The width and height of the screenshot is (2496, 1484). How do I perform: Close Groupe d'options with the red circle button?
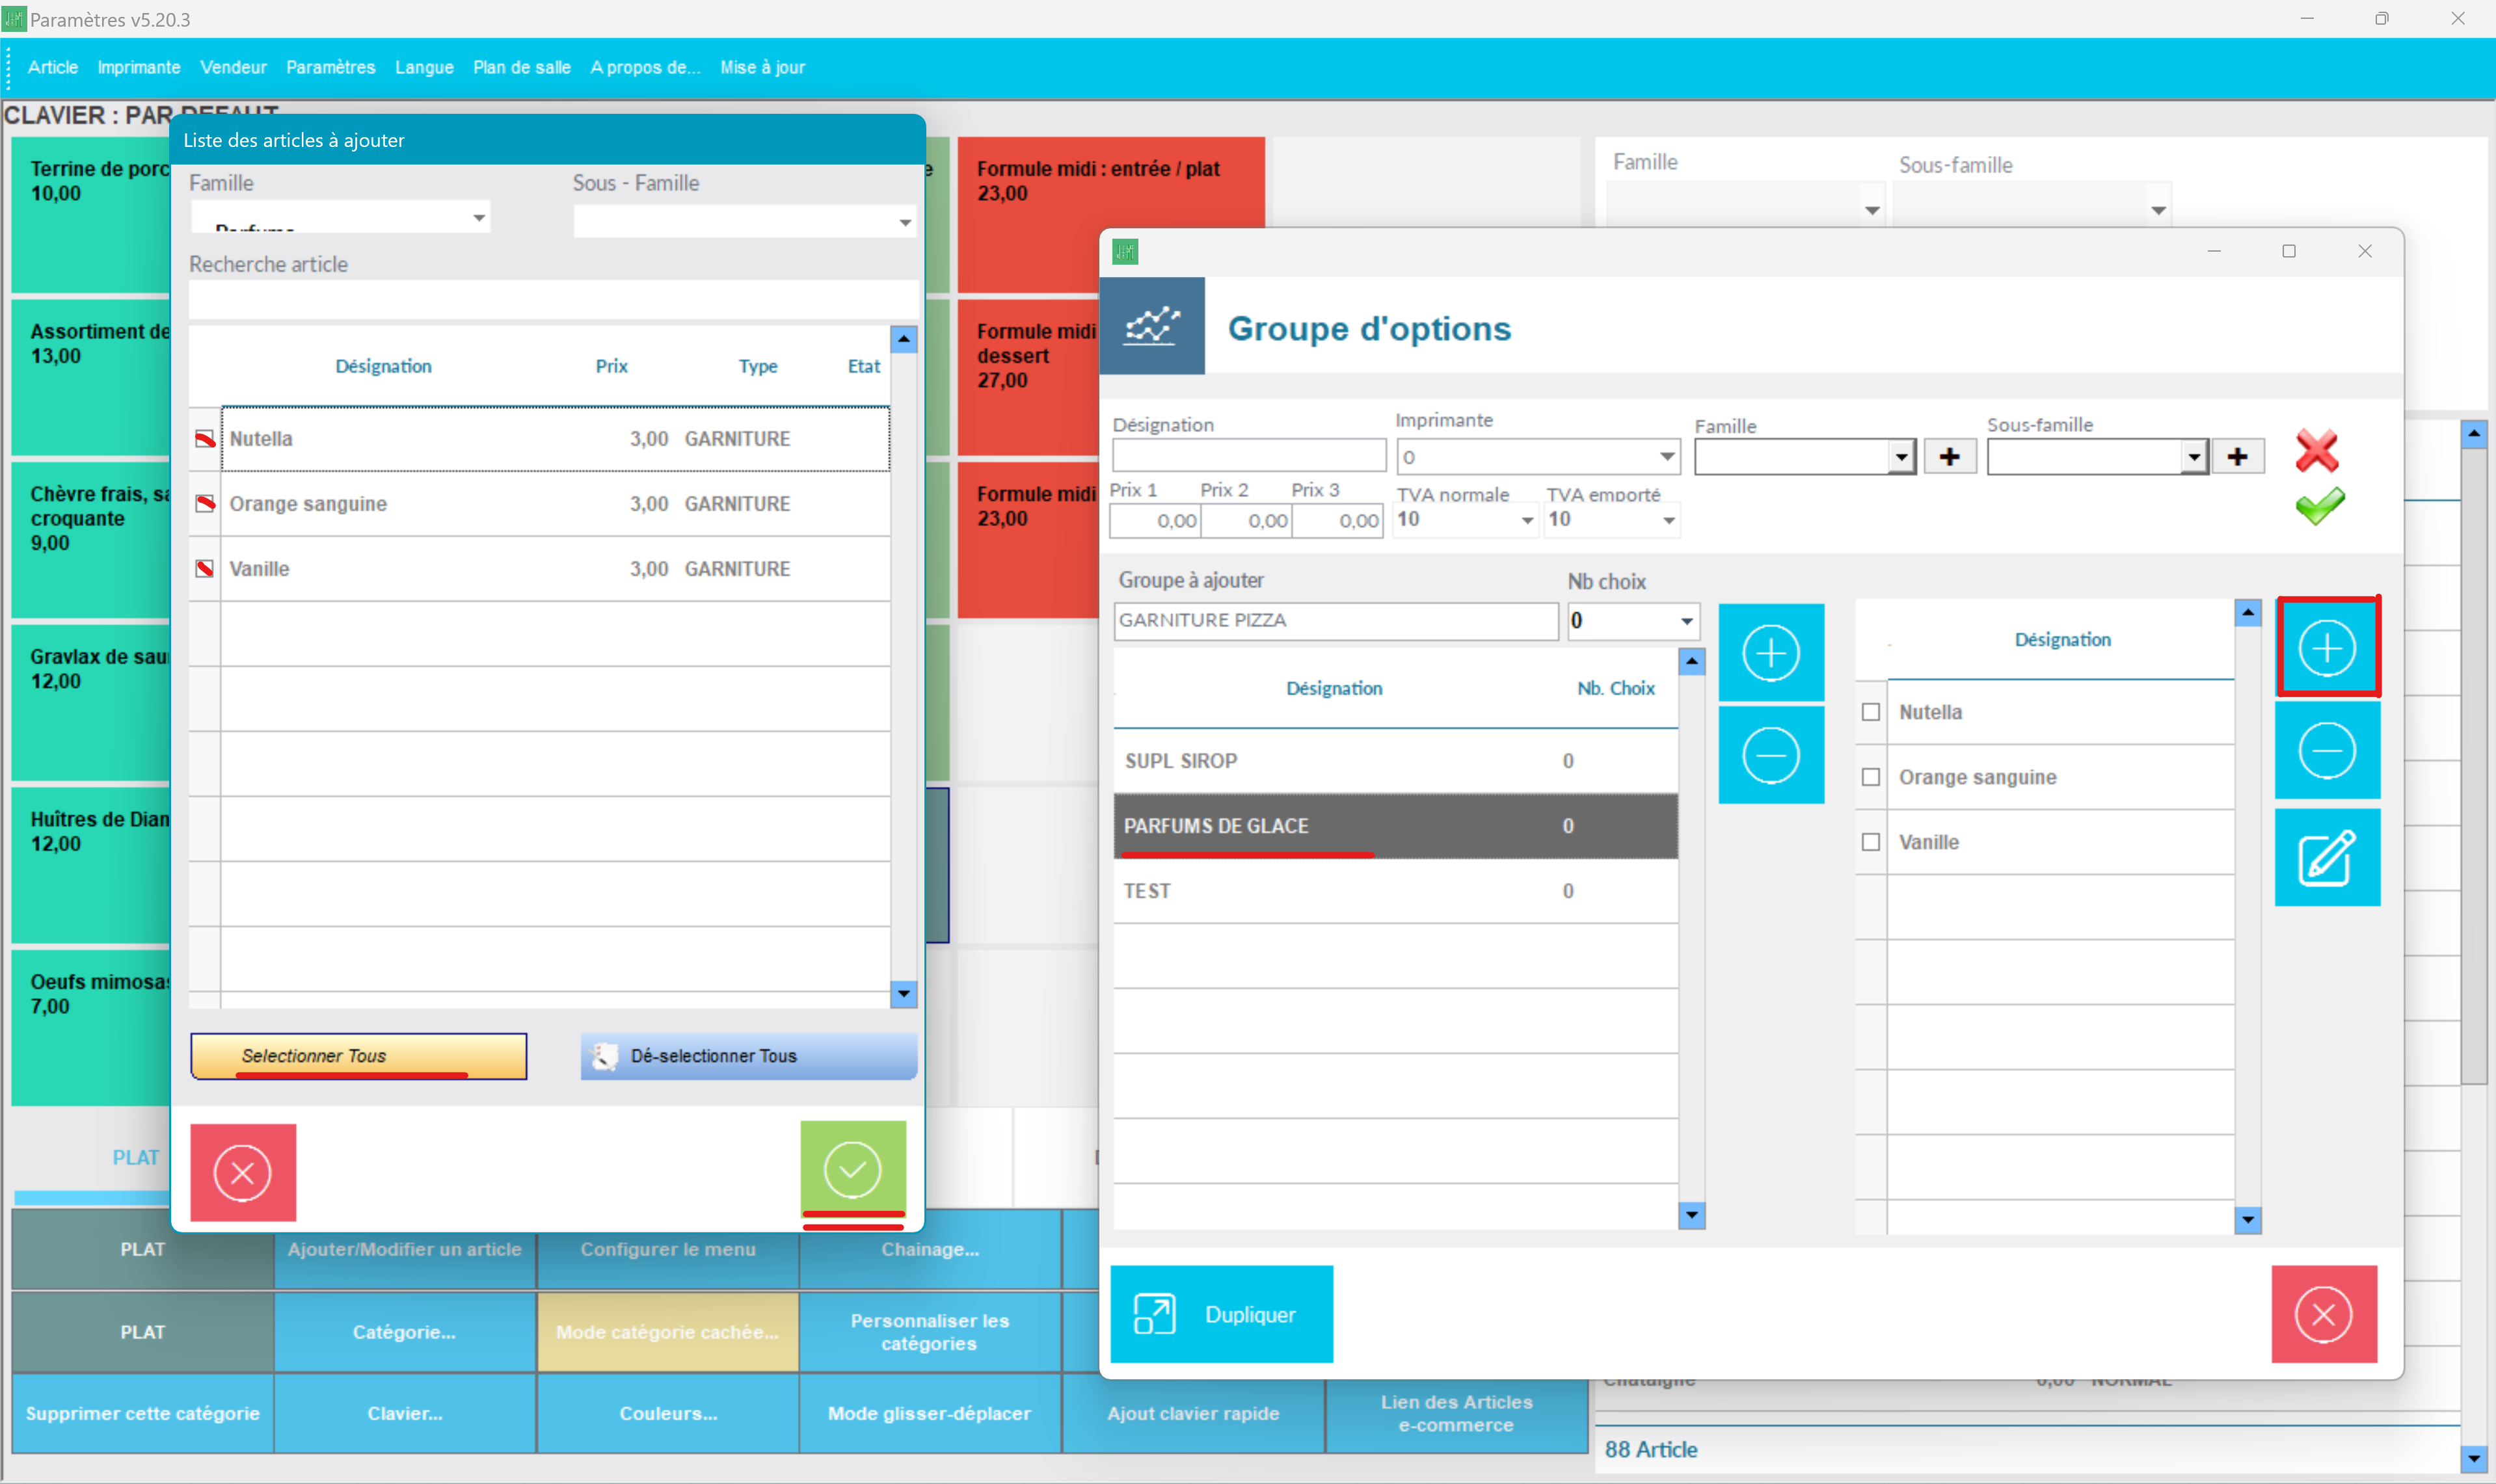[x=2324, y=1314]
